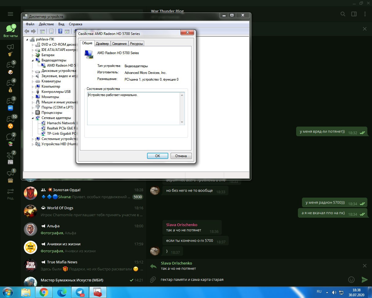Click 'Отмена' in the properties dialog
Image resolution: width=372 pixels, height=298 pixels.
tap(181, 156)
